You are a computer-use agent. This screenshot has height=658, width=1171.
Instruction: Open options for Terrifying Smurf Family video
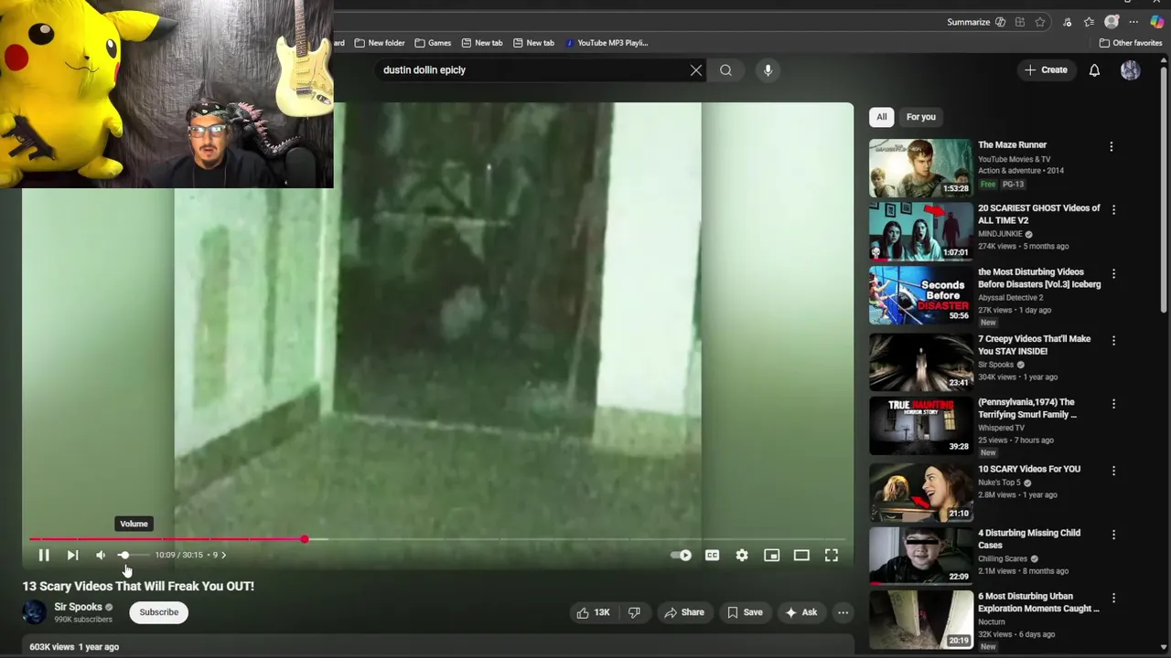[x=1113, y=403]
